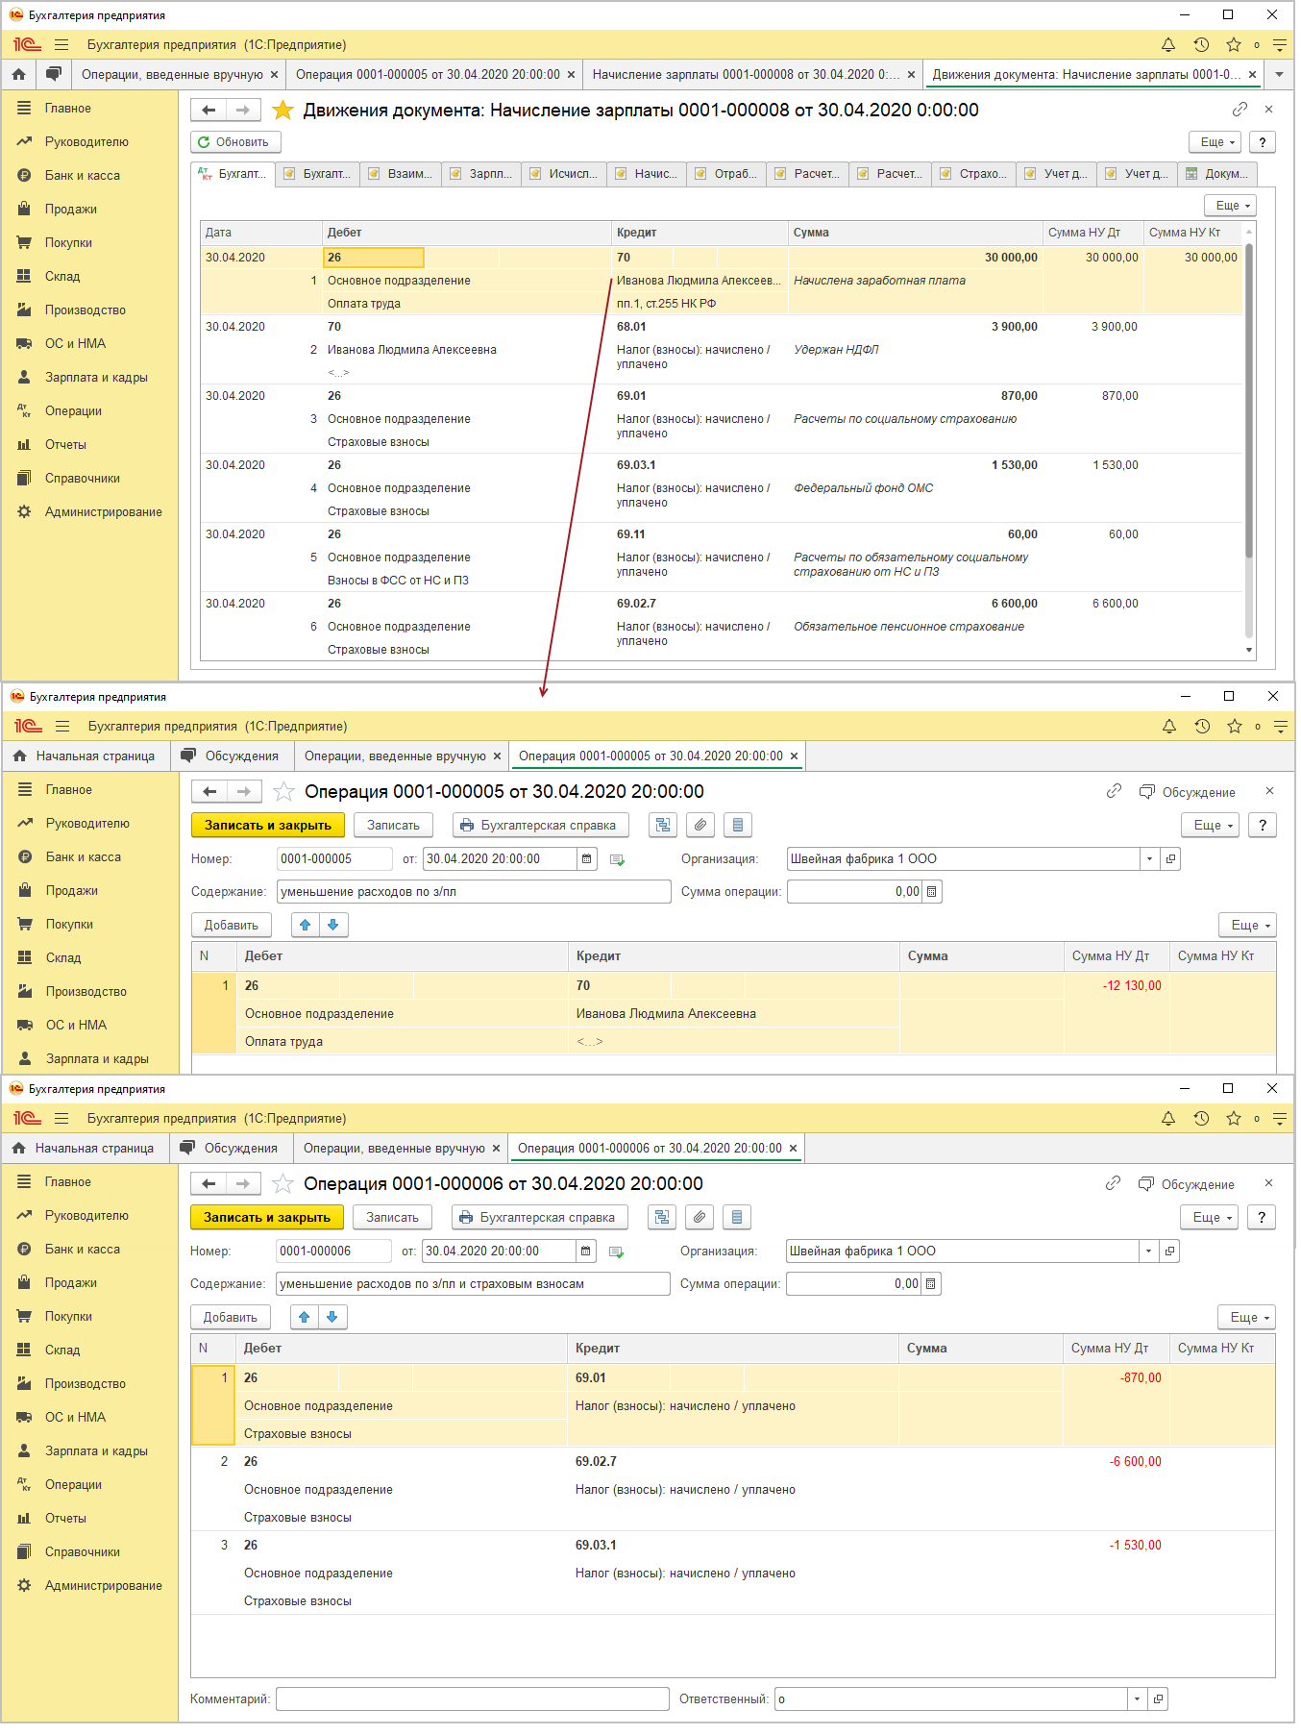Copy link icon of Движения документа page
The width and height of the screenshot is (1301, 1735).
pos(1240,110)
